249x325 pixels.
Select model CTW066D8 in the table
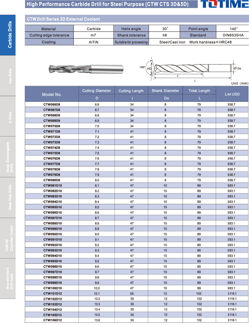(x=52, y=104)
